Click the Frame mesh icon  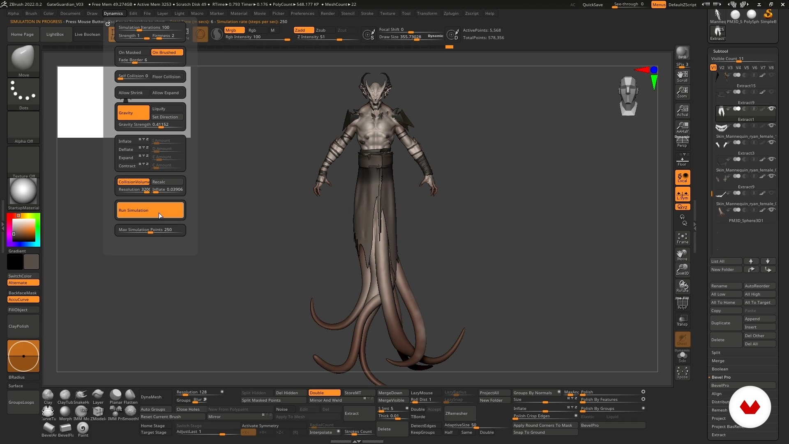pyautogui.click(x=682, y=238)
